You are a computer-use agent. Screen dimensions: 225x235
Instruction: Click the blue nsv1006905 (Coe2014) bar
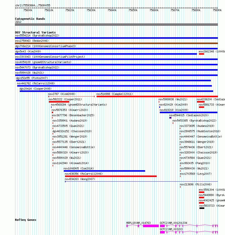104,171
